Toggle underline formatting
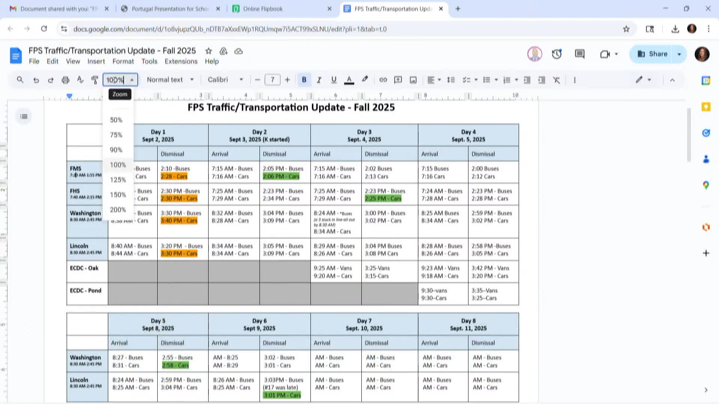This screenshot has height=404, width=719. tap(334, 80)
